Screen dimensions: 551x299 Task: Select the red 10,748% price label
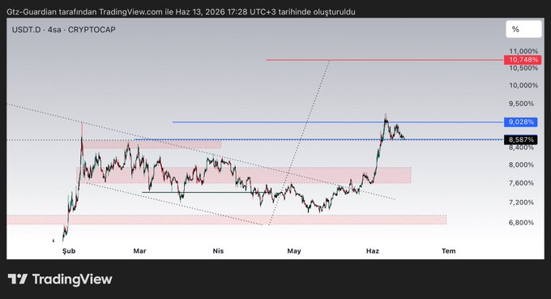(523, 60)
